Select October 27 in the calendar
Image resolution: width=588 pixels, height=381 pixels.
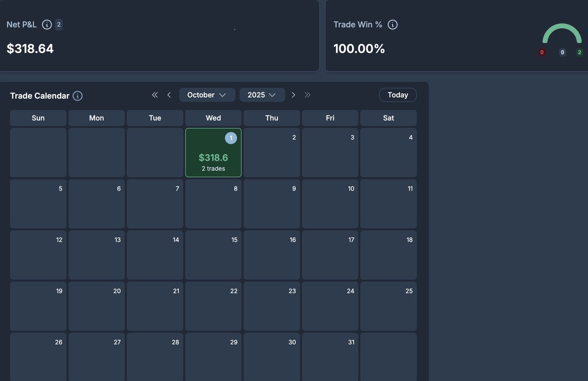point(97,357)
